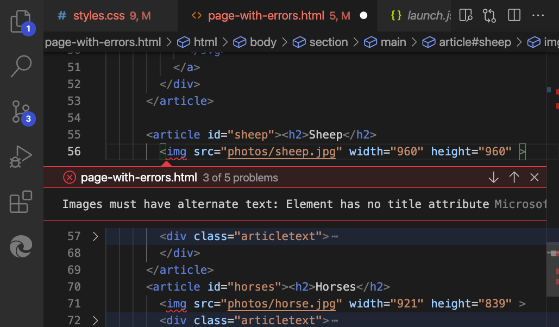Open the Search panel
Image resolution: width=559 pixels, height=327 pixels.
[x=21, y=65]
